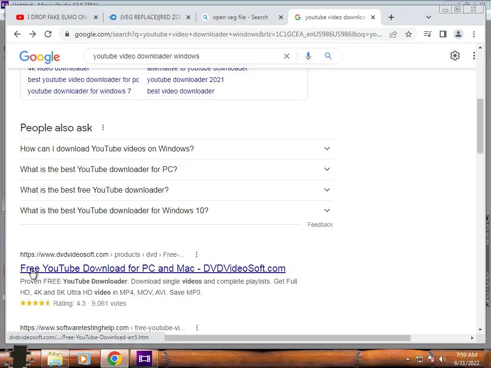Click the 'Rating: 4.3 · 9,061 votes' text
The image size is (491, 368).
(90, 303)
